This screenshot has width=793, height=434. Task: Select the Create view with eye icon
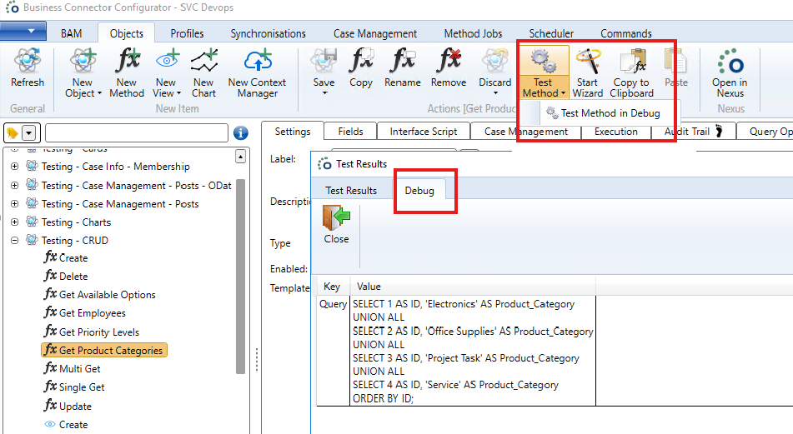[66, 424]
